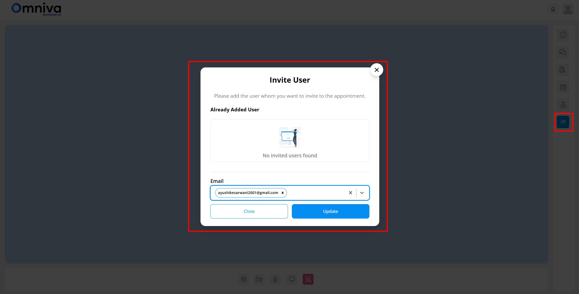Image resolution: width=579 pixels, height=294 pixels.
Task: Click the notification bell icon
Action: click(553, 10)
